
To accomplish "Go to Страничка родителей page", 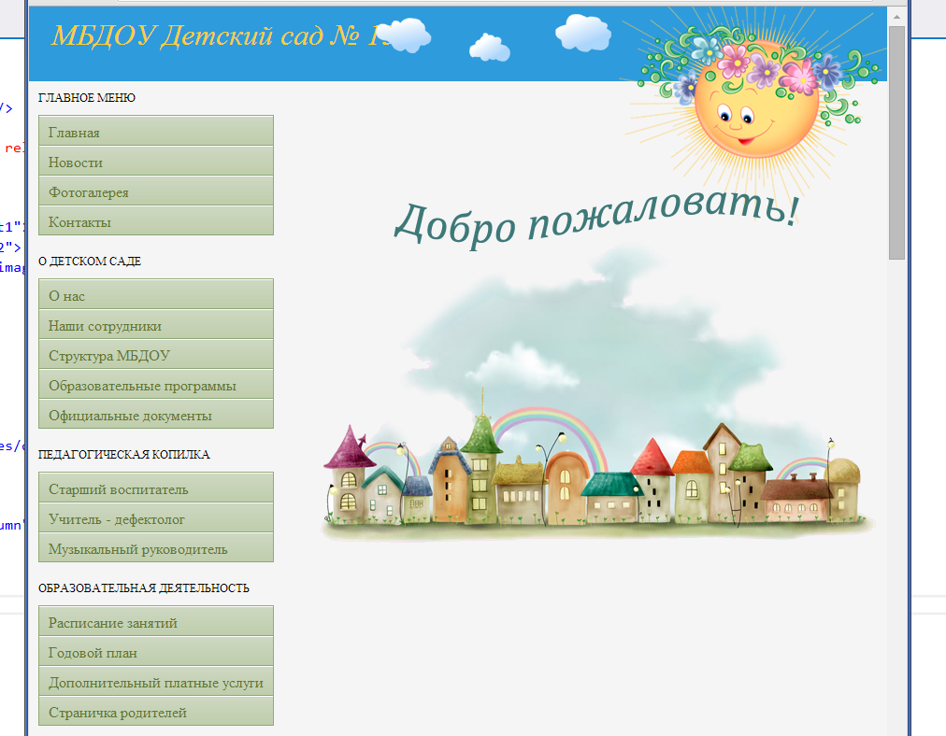I will (x=155, y=712).
